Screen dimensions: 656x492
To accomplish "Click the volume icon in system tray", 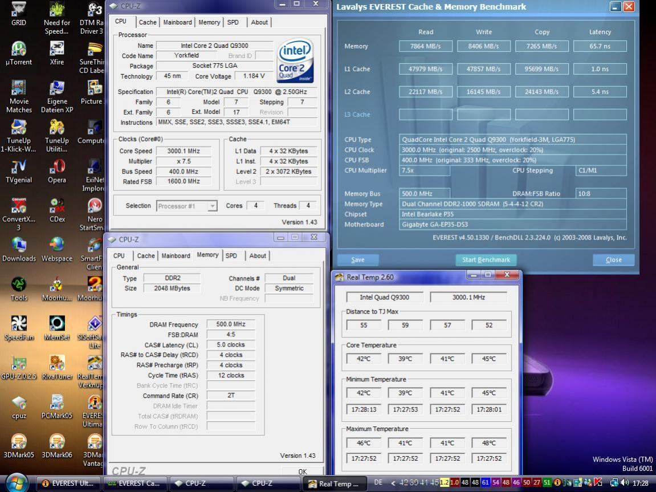I will (625, 482).
